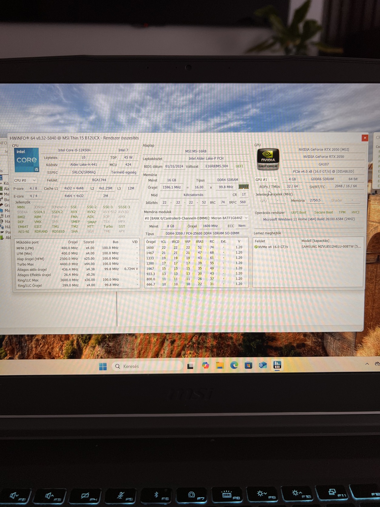Click the PCIe v4.0 x8 DISABLED field

point(323,171)
